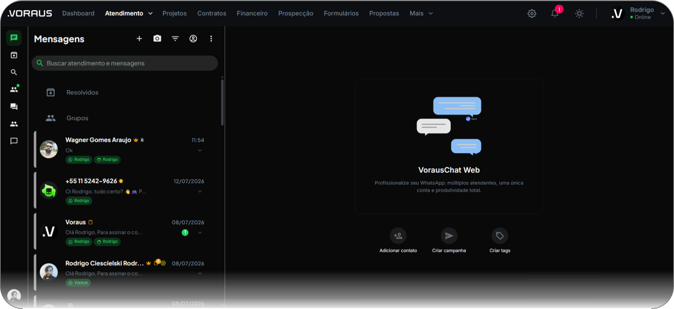Viewport: 674px width, 309px height.
Task: Expand chevron on Wagner Gomes Araujo chat
Action: 200,150
